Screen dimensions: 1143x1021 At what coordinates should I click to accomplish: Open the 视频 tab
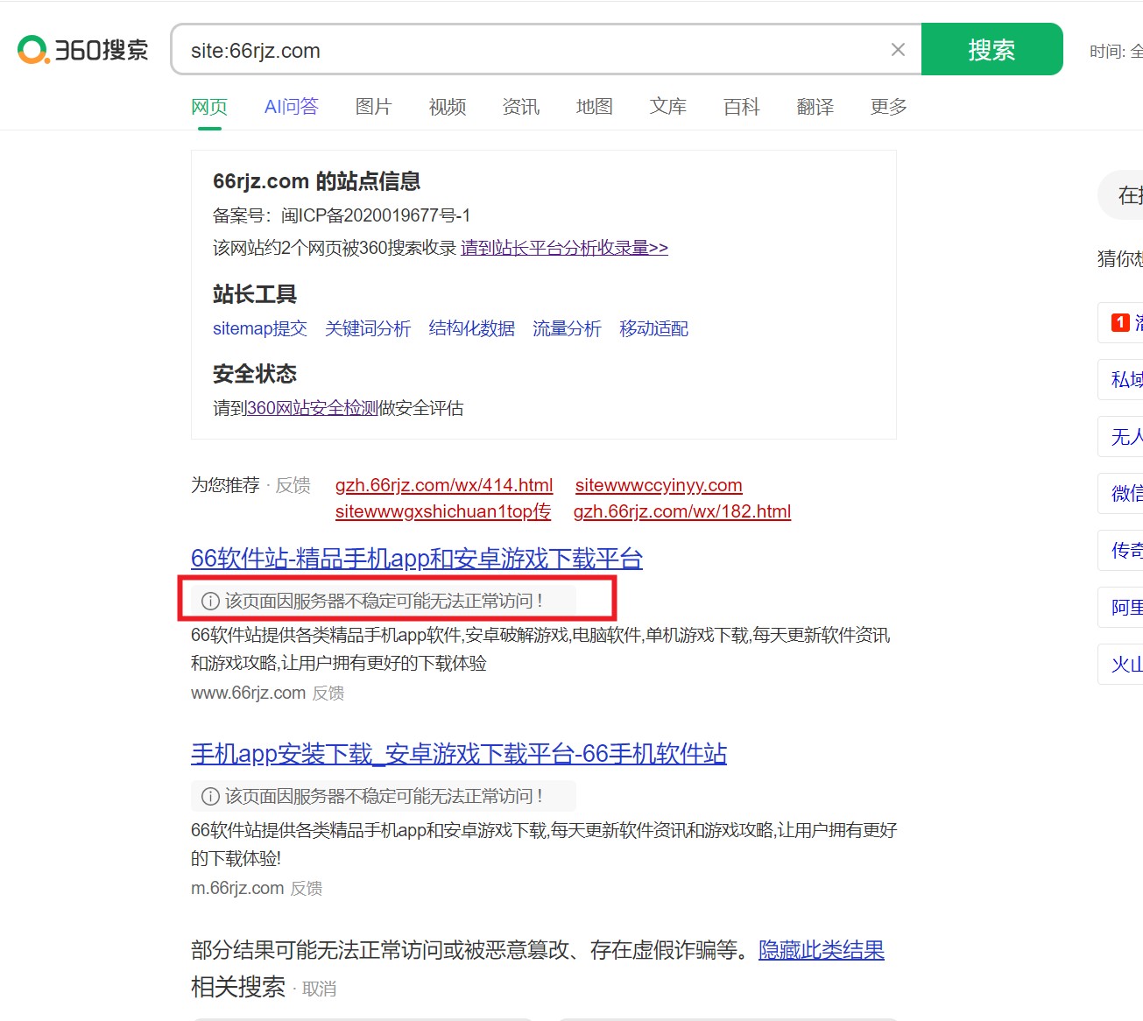coord(448,107)
